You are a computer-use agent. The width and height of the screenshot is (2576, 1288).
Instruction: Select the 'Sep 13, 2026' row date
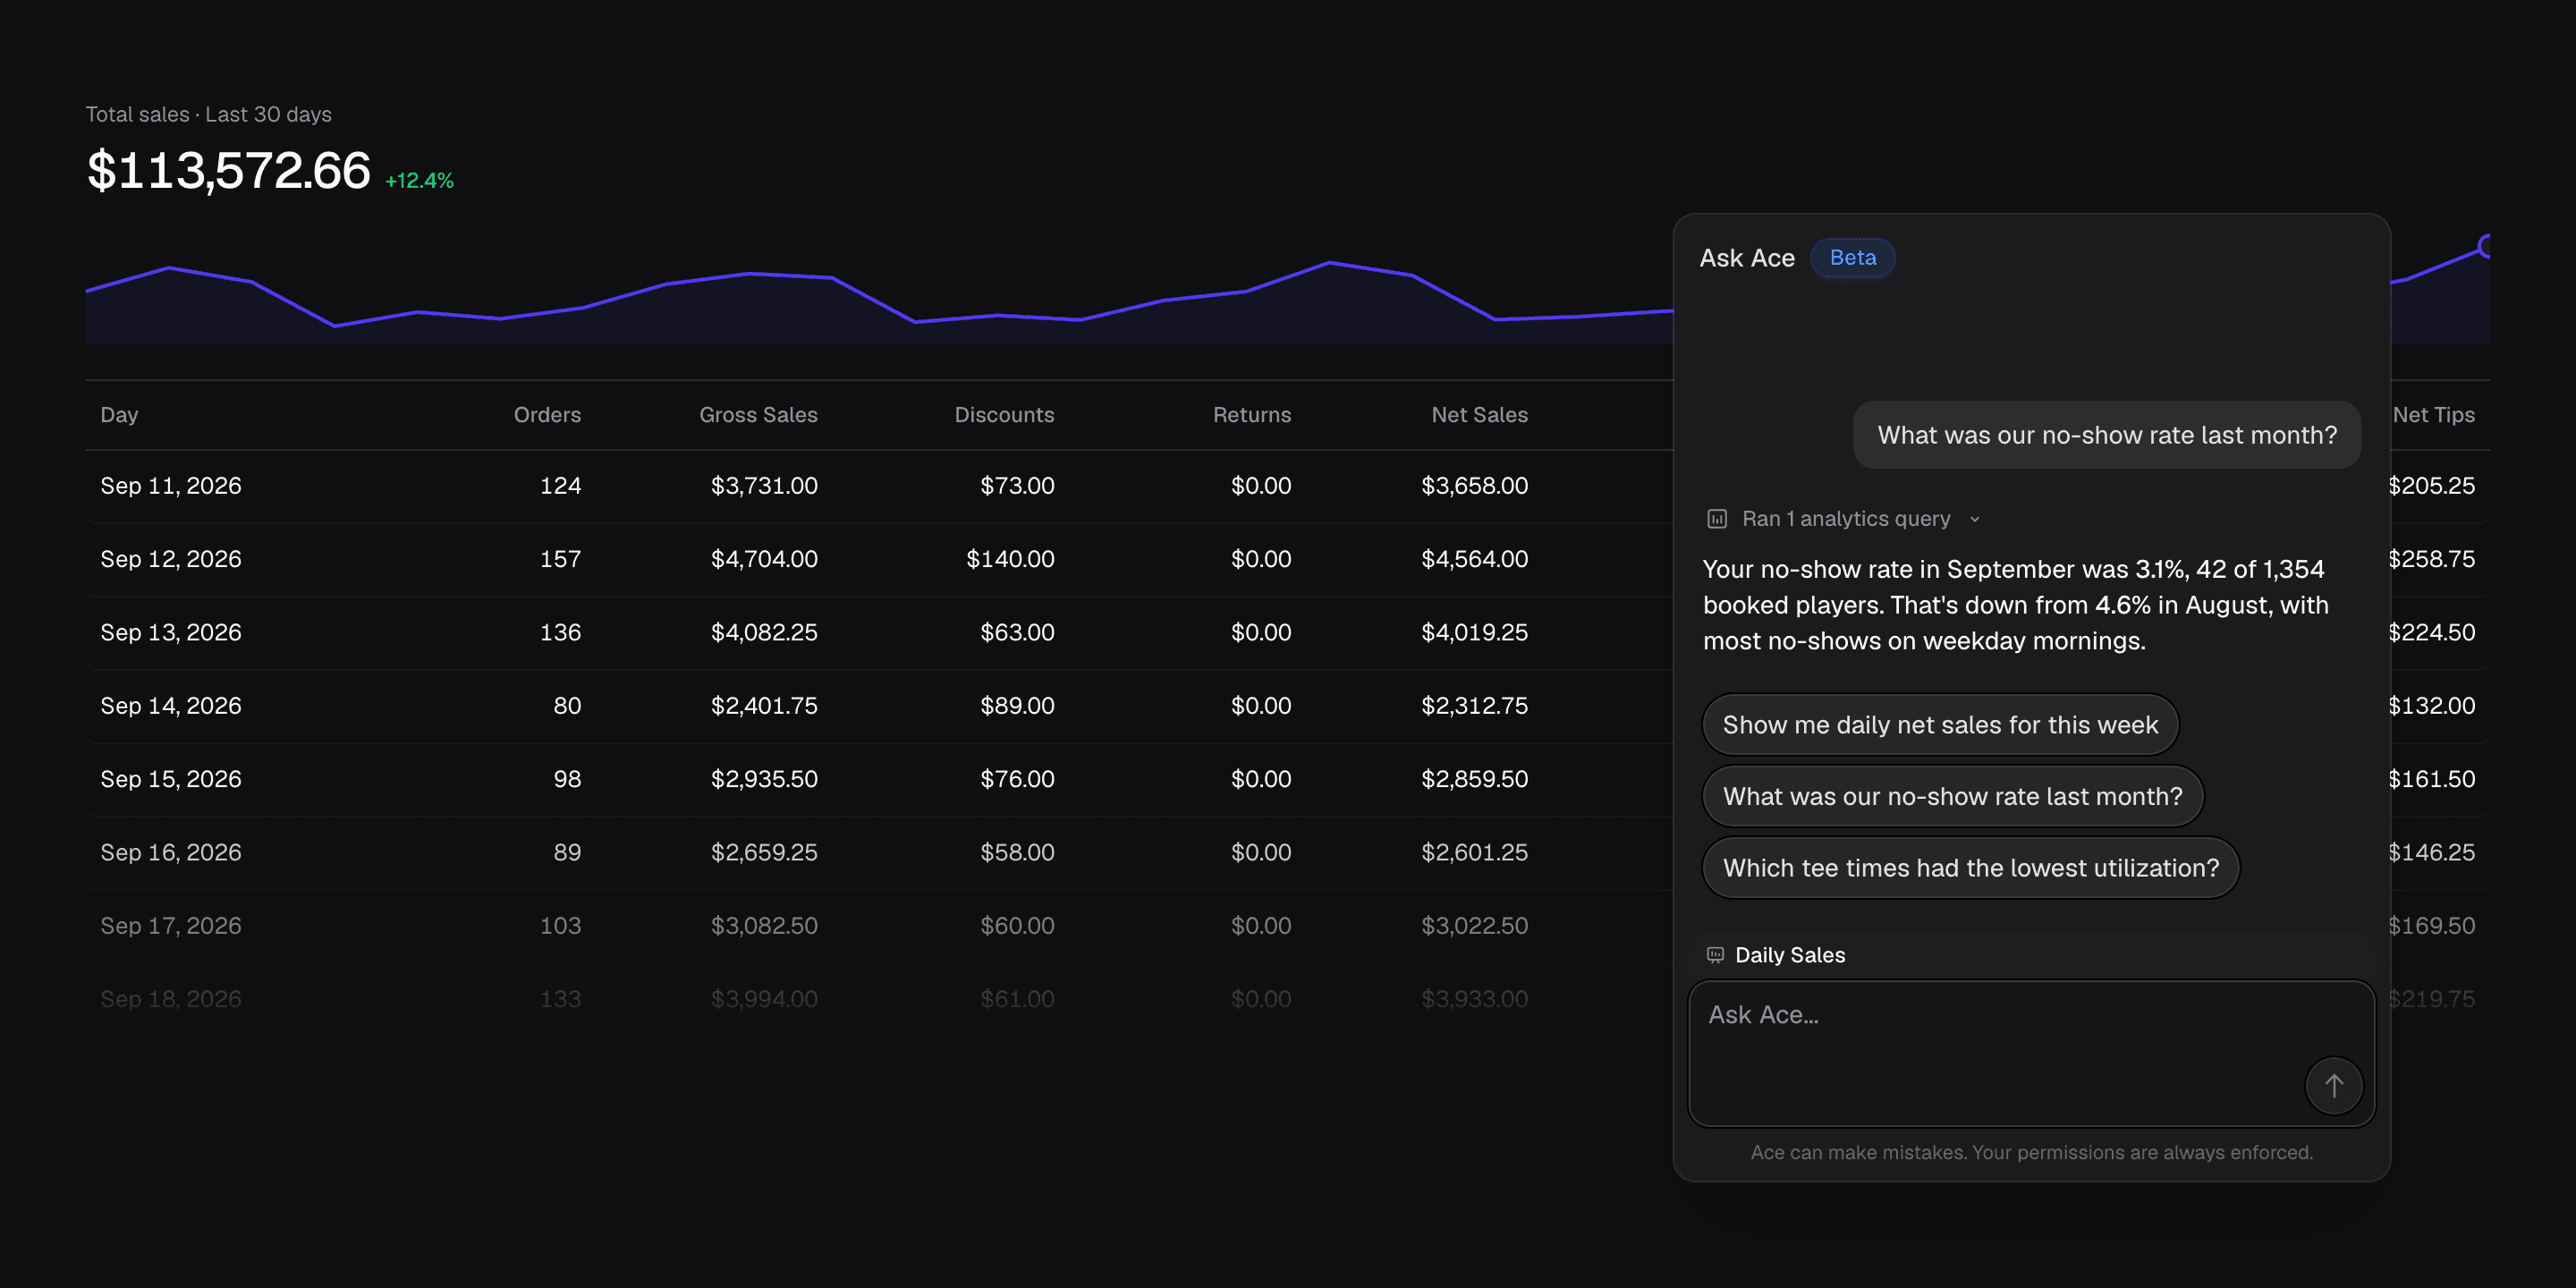click(171, 632)
